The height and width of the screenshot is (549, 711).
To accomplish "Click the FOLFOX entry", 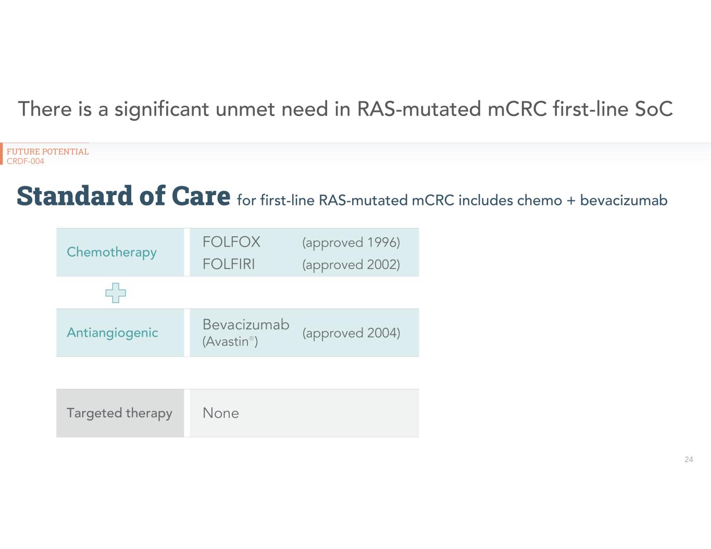I will click(x=231, y=242).
